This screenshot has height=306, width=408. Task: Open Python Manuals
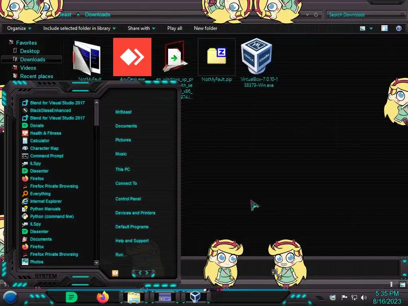coord(45,209)
